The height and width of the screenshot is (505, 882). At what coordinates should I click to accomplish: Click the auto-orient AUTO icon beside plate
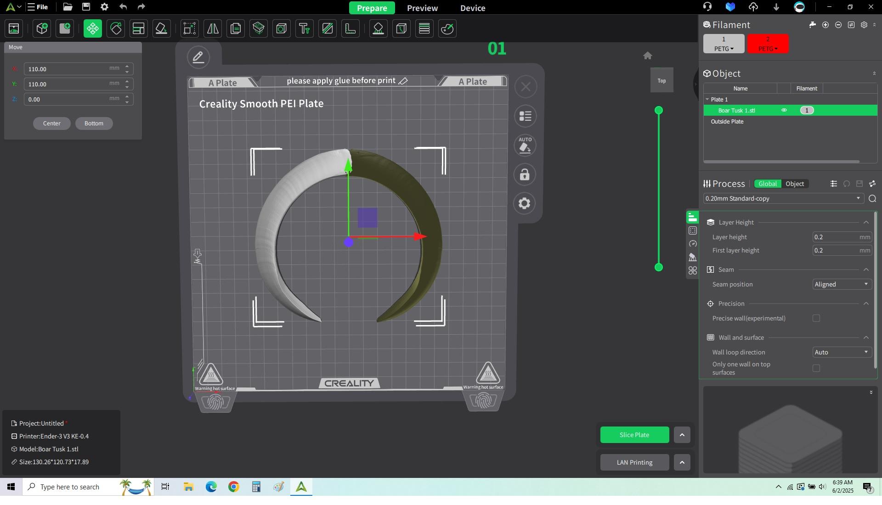pyautogui.click(x=525, y=146)
